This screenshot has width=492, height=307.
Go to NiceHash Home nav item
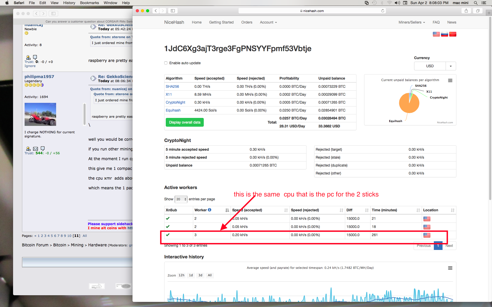[x=197, y=22]
